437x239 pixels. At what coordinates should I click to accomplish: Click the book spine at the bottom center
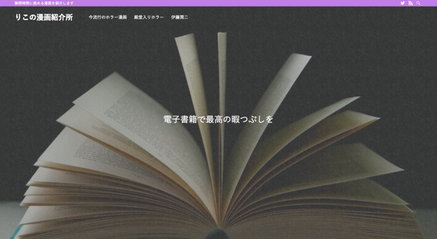[218, 234]
